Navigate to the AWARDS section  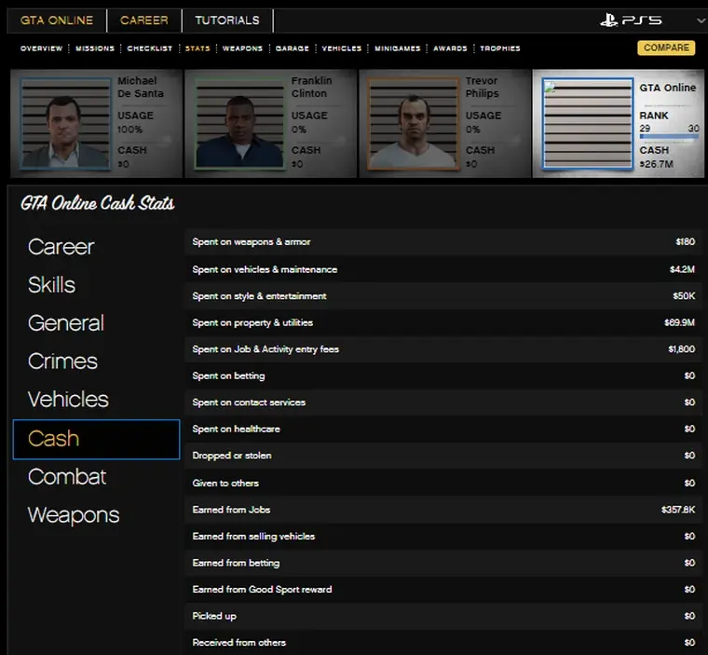450,48
